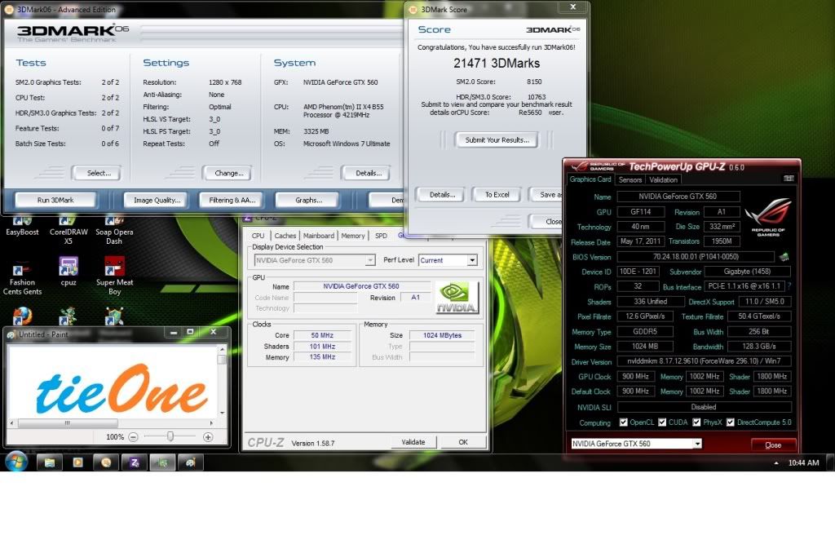Switch to the CPU tab in CPU-Z

258,236
